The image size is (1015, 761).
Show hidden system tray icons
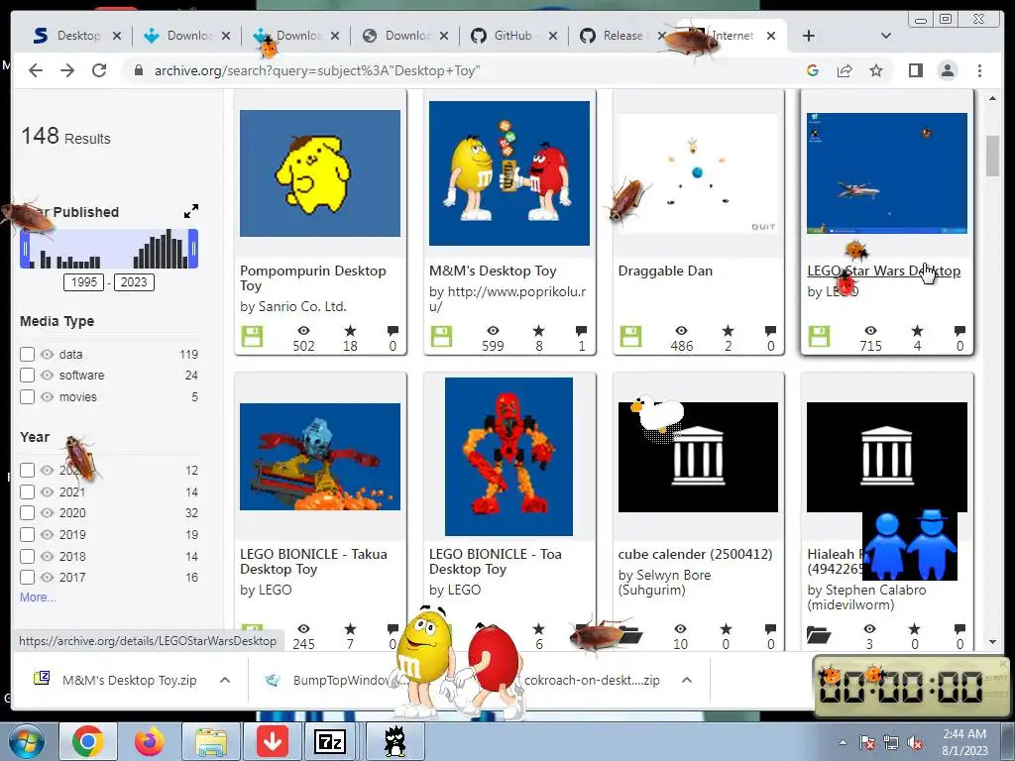(x=843, y=743)
